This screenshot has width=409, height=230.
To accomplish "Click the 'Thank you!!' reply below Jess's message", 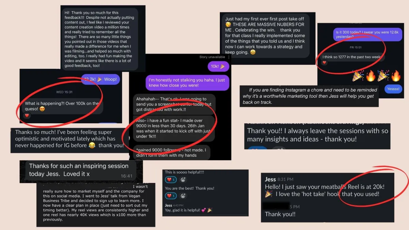I will click(x=276, y=214).
